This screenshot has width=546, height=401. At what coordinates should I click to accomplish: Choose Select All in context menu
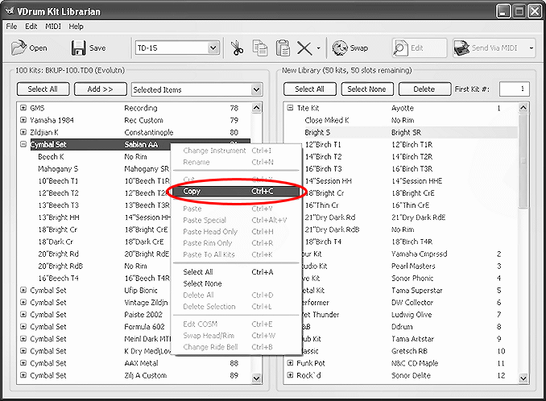click(x=198, y=272)
